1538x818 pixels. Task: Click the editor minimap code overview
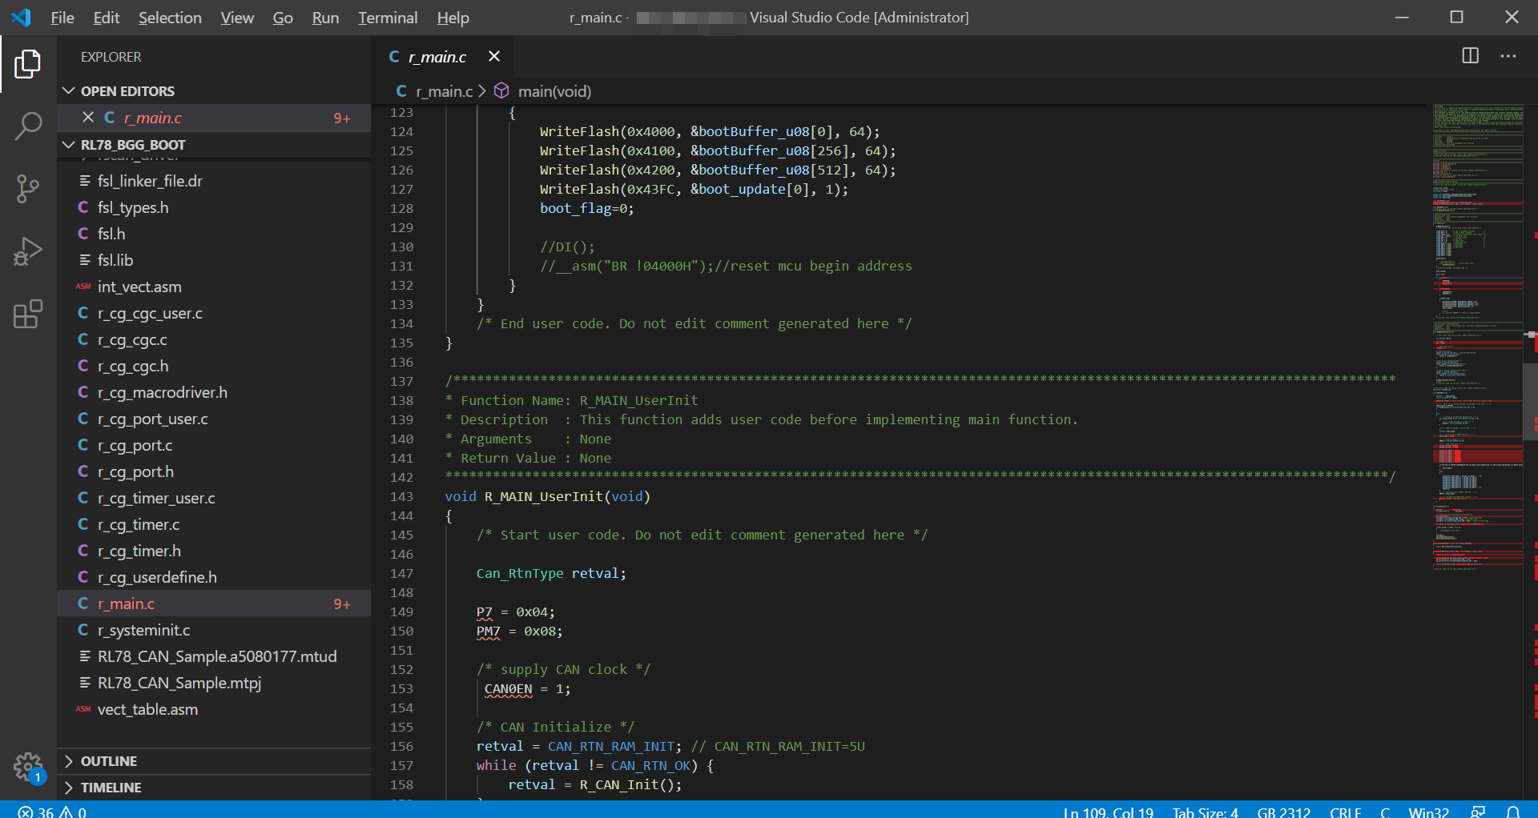click(1477, 336)
